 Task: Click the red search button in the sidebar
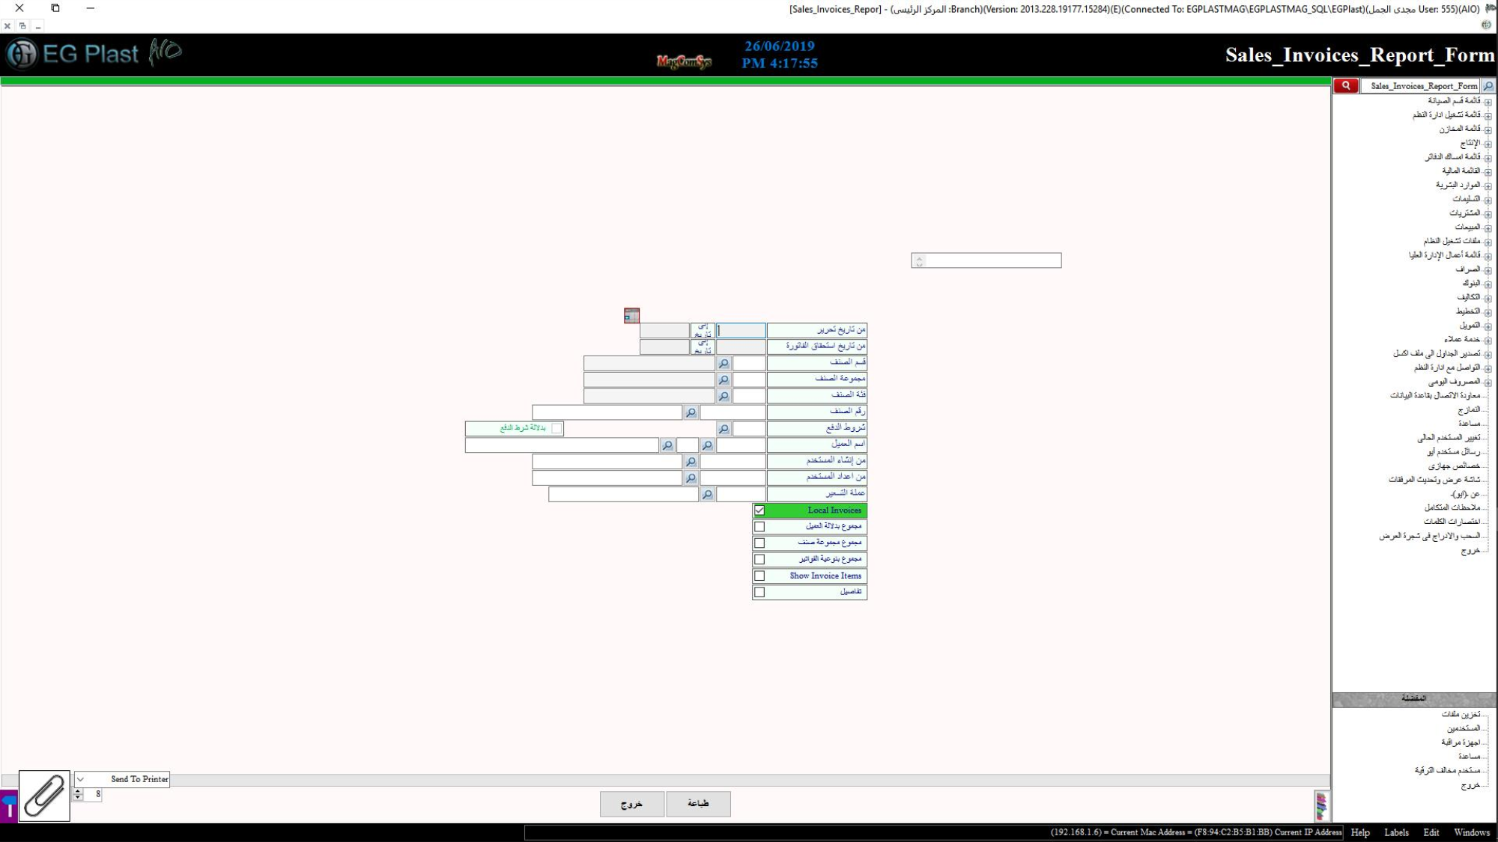tap(1346, 86)
